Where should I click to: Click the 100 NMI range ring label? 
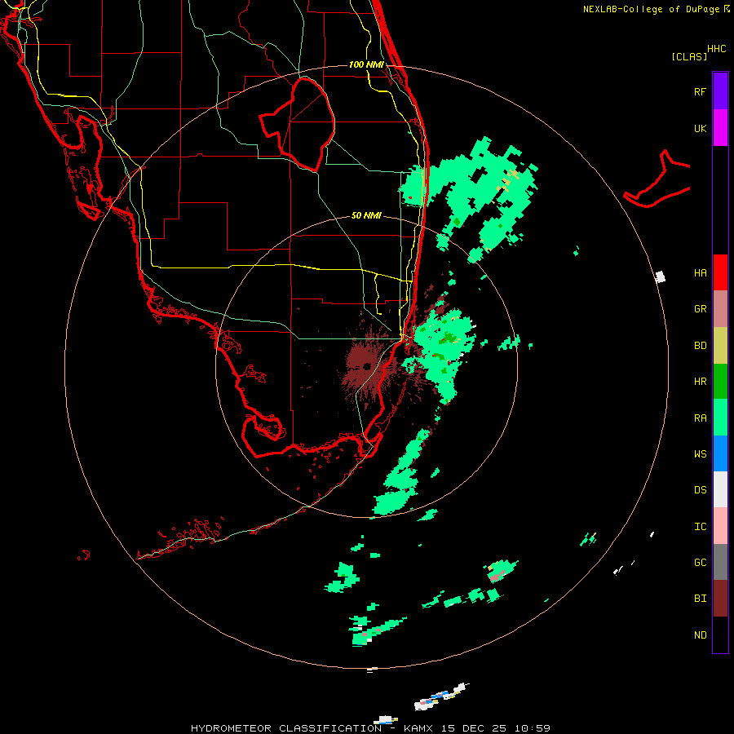click(x=366, y=64)
